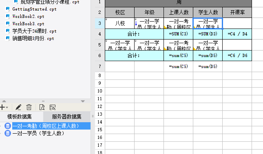The width and height of the screenshot is (263, 154).
Task: Switch to the 服务器数据集 tab
Action: point(67,117)
